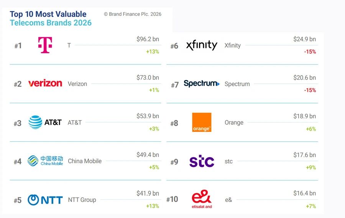Viewport: 345px width, 218px height.
Task: Click the "NTT Group" brand name
Action: [x=82, y=200]
